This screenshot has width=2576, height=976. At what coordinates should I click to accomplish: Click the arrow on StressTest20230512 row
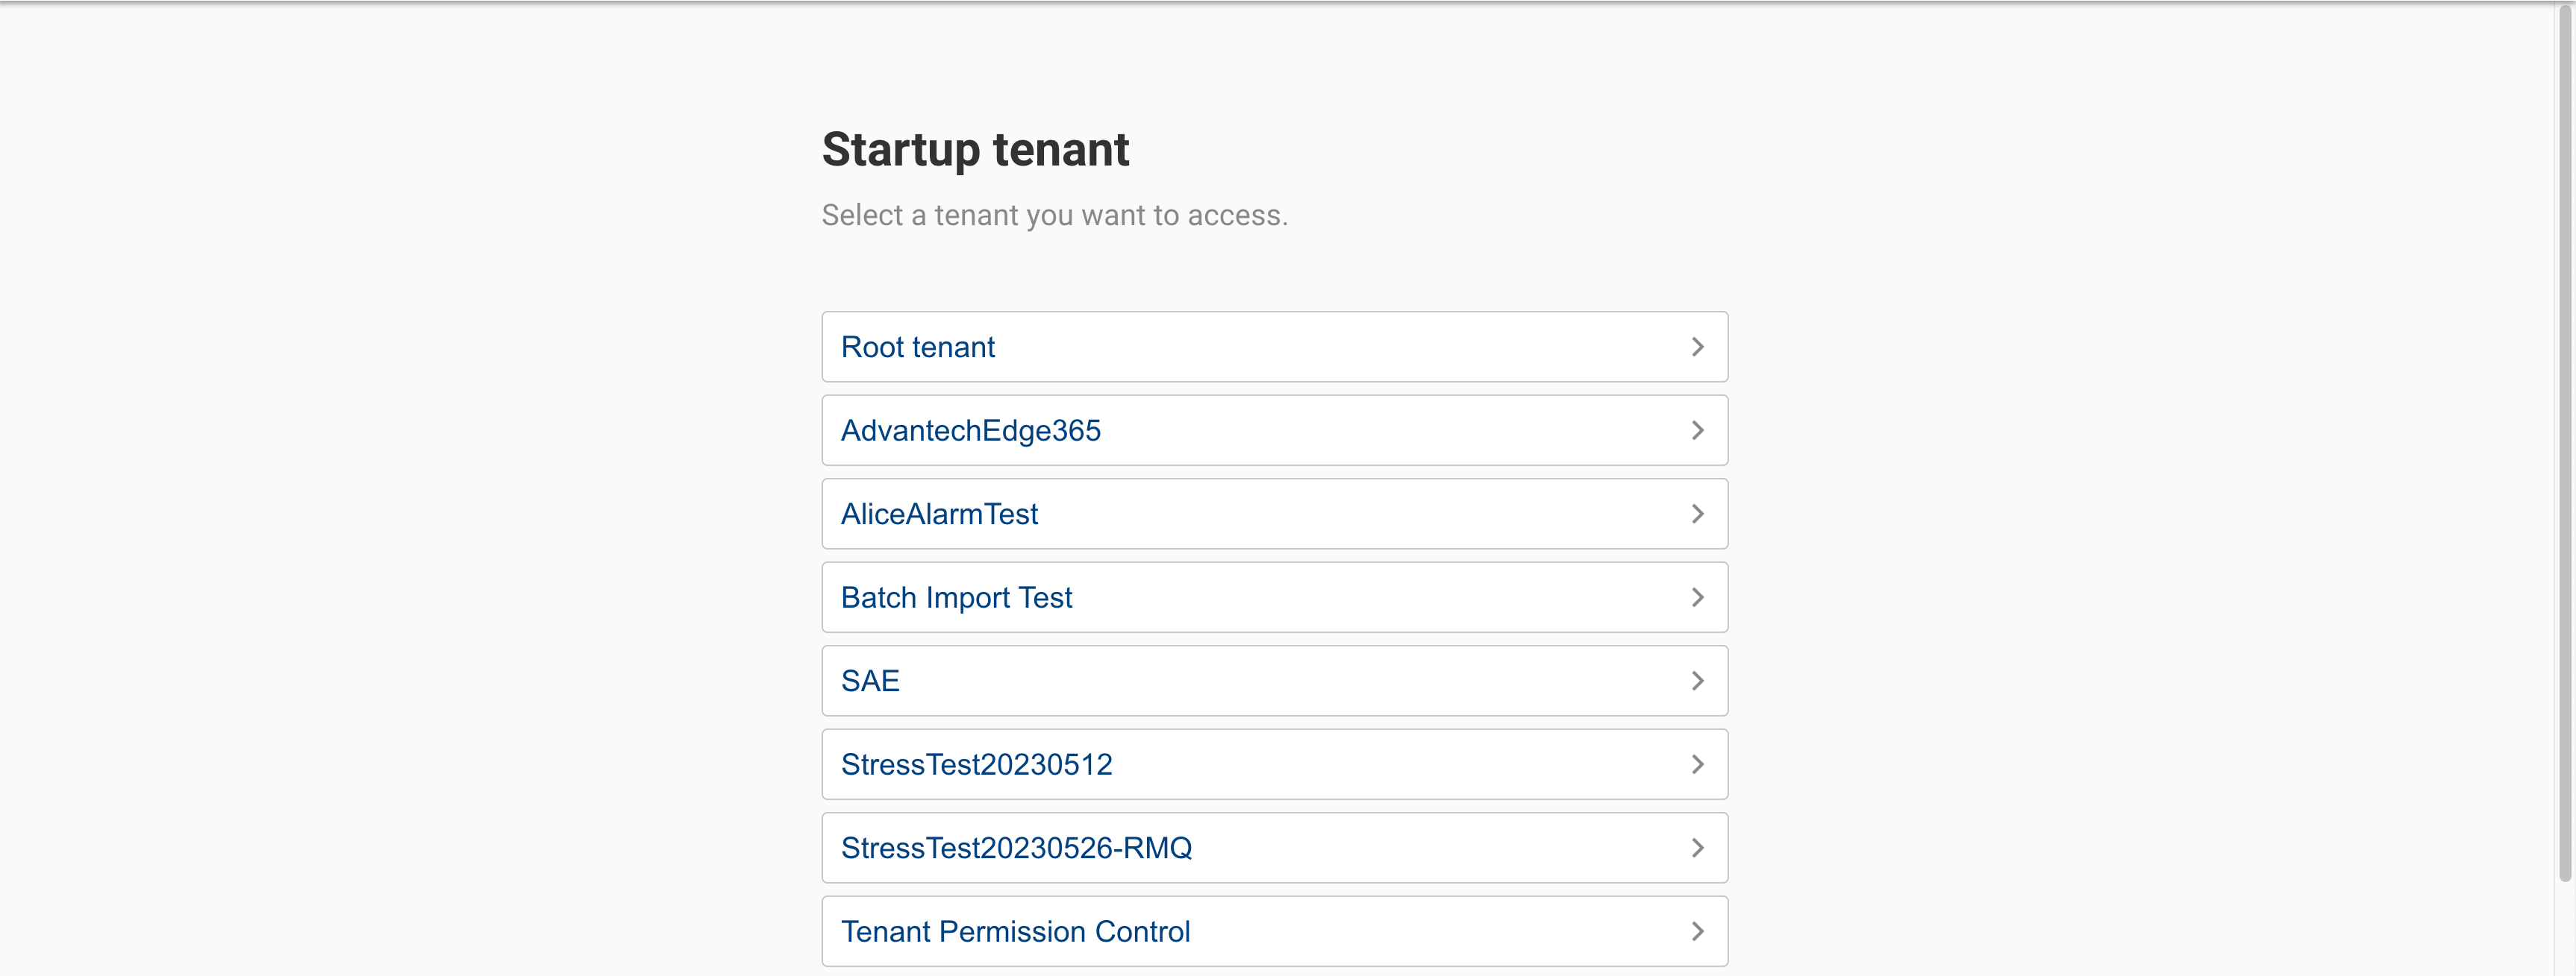click(1697, 764)
